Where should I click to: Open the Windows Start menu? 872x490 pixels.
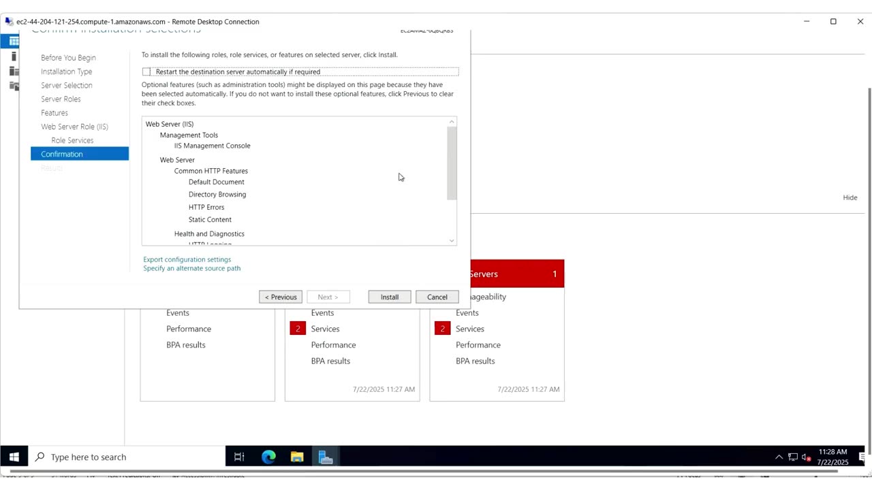[x=14, y=457]
